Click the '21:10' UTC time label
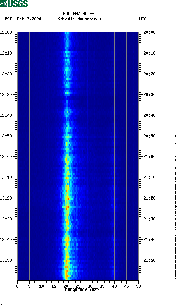This screenshot has height=308, width=191. point(149,177)
